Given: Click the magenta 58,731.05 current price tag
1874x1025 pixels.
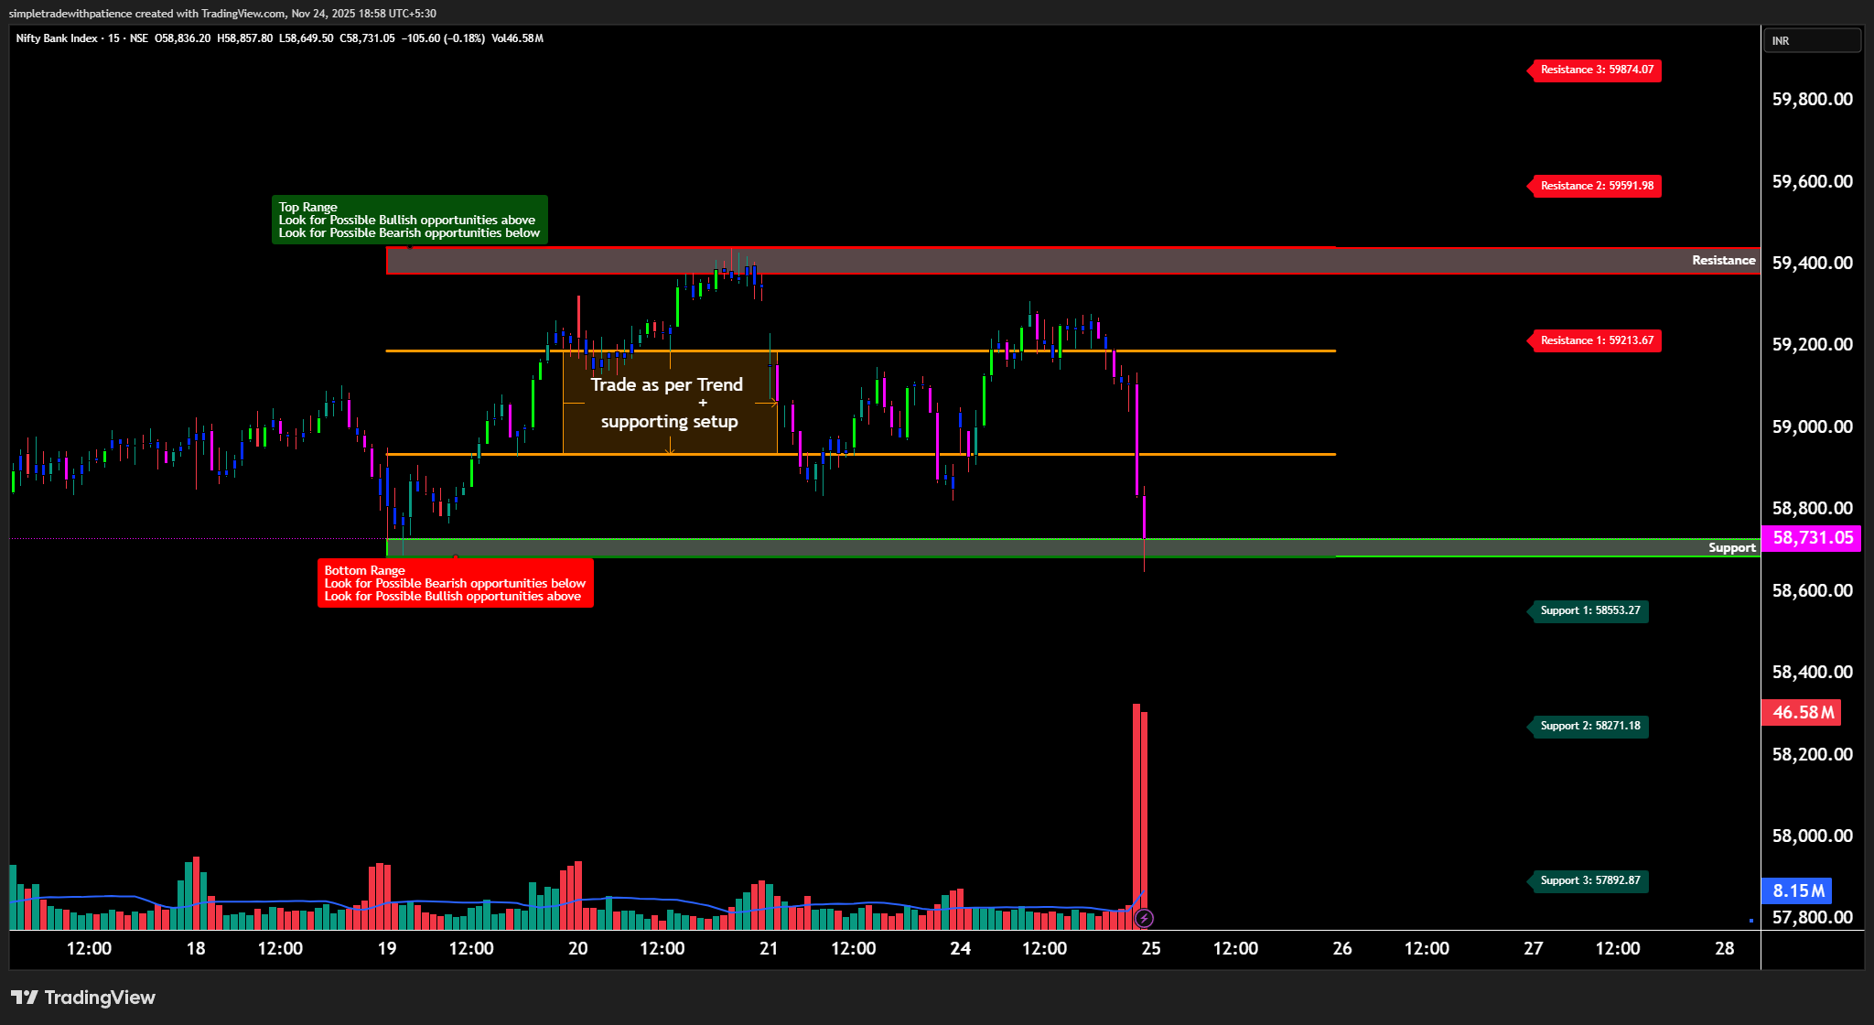Looking at the screenshot, I should [1812, 538].
